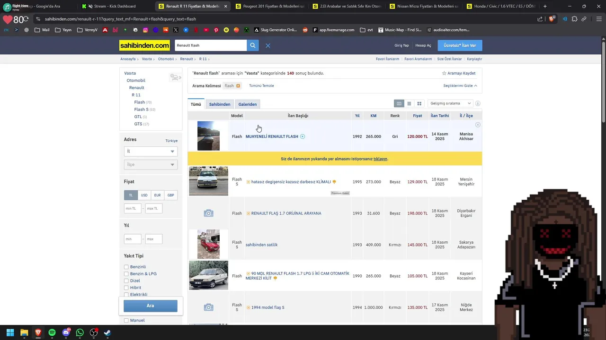Click Tümünü Temizle link
This screenshot has width=606, height=340.
[x=261, y=86]
